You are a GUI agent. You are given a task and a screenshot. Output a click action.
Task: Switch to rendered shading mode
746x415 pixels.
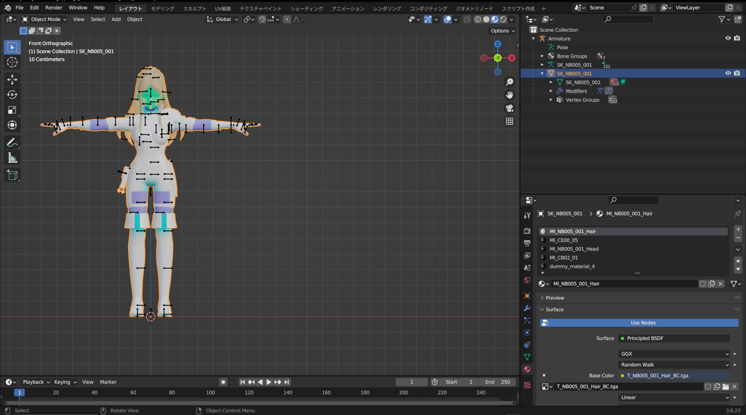tap(503, 19)
